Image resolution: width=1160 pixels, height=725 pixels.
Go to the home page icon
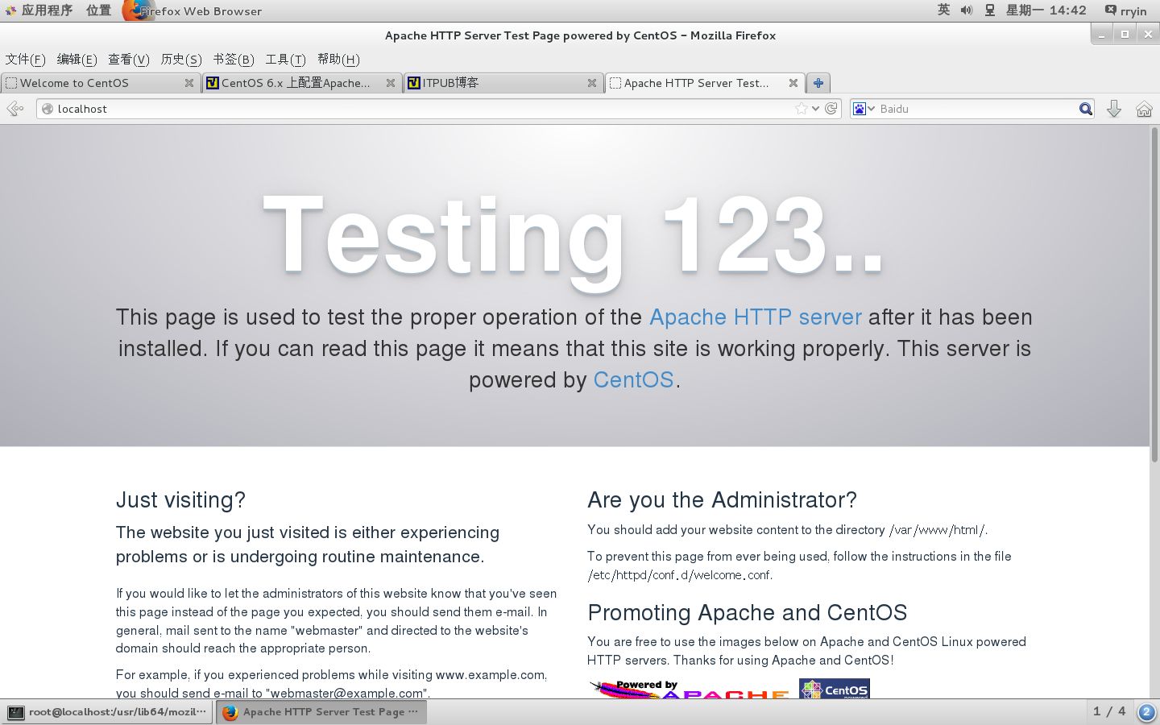click(x=1144, y=109)
